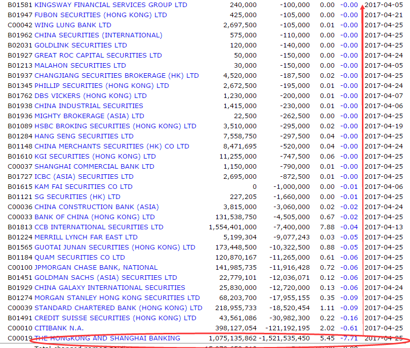Open Malahon Securities Ltd link
This screenshot has height=348, width=410.
tap(80, 66)
